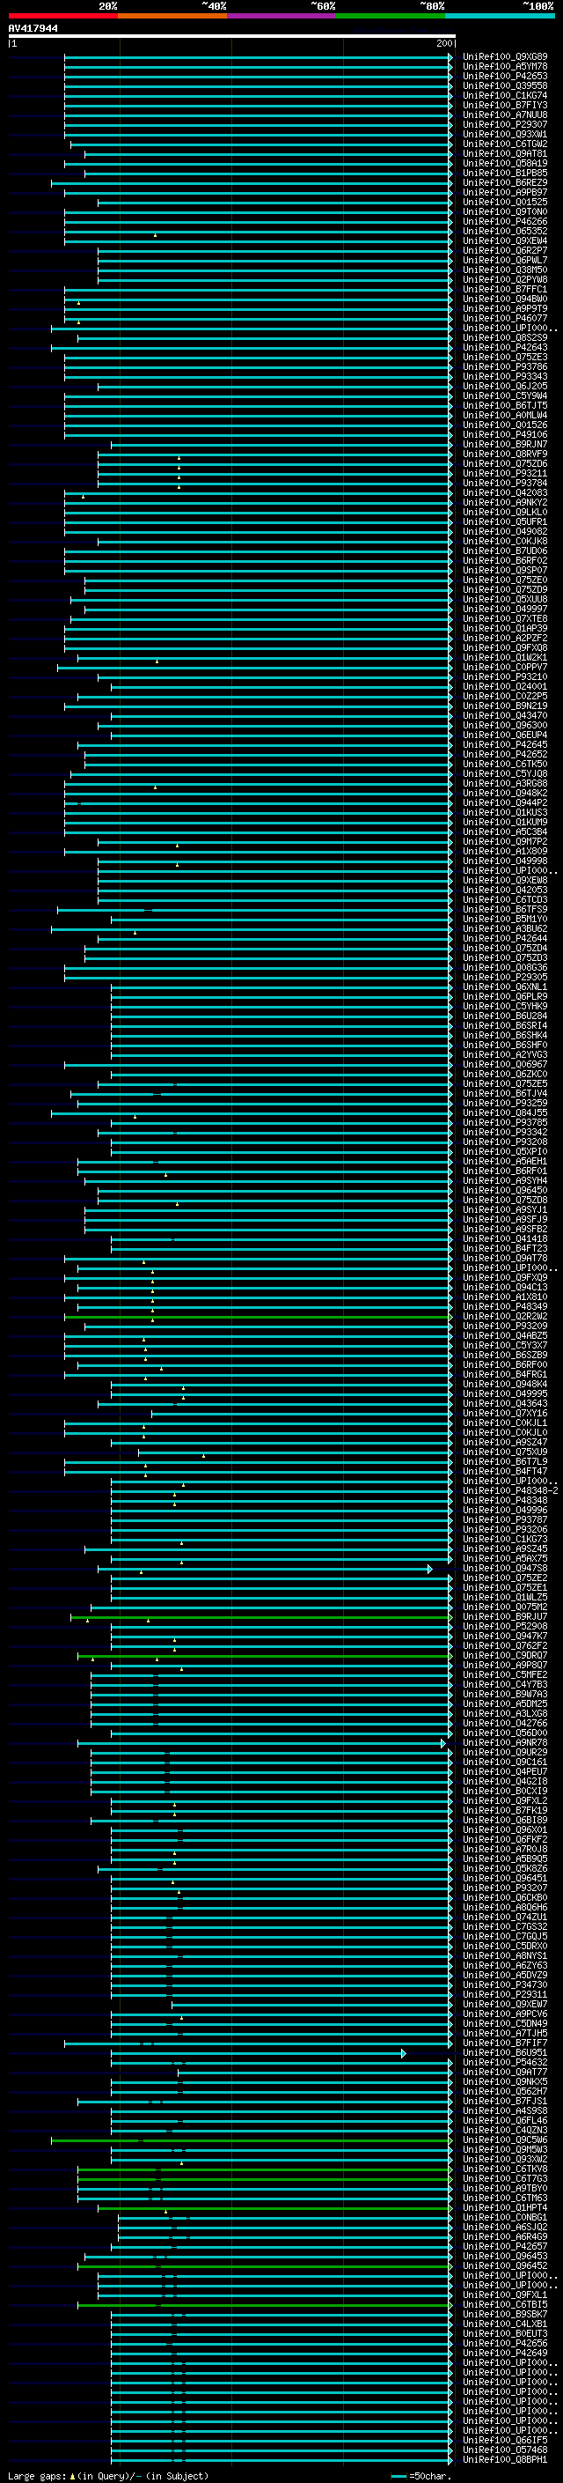Click the cyan ~100% legend color bar
This screenshot has height=2483, width=563.
(x=500, y=16)
